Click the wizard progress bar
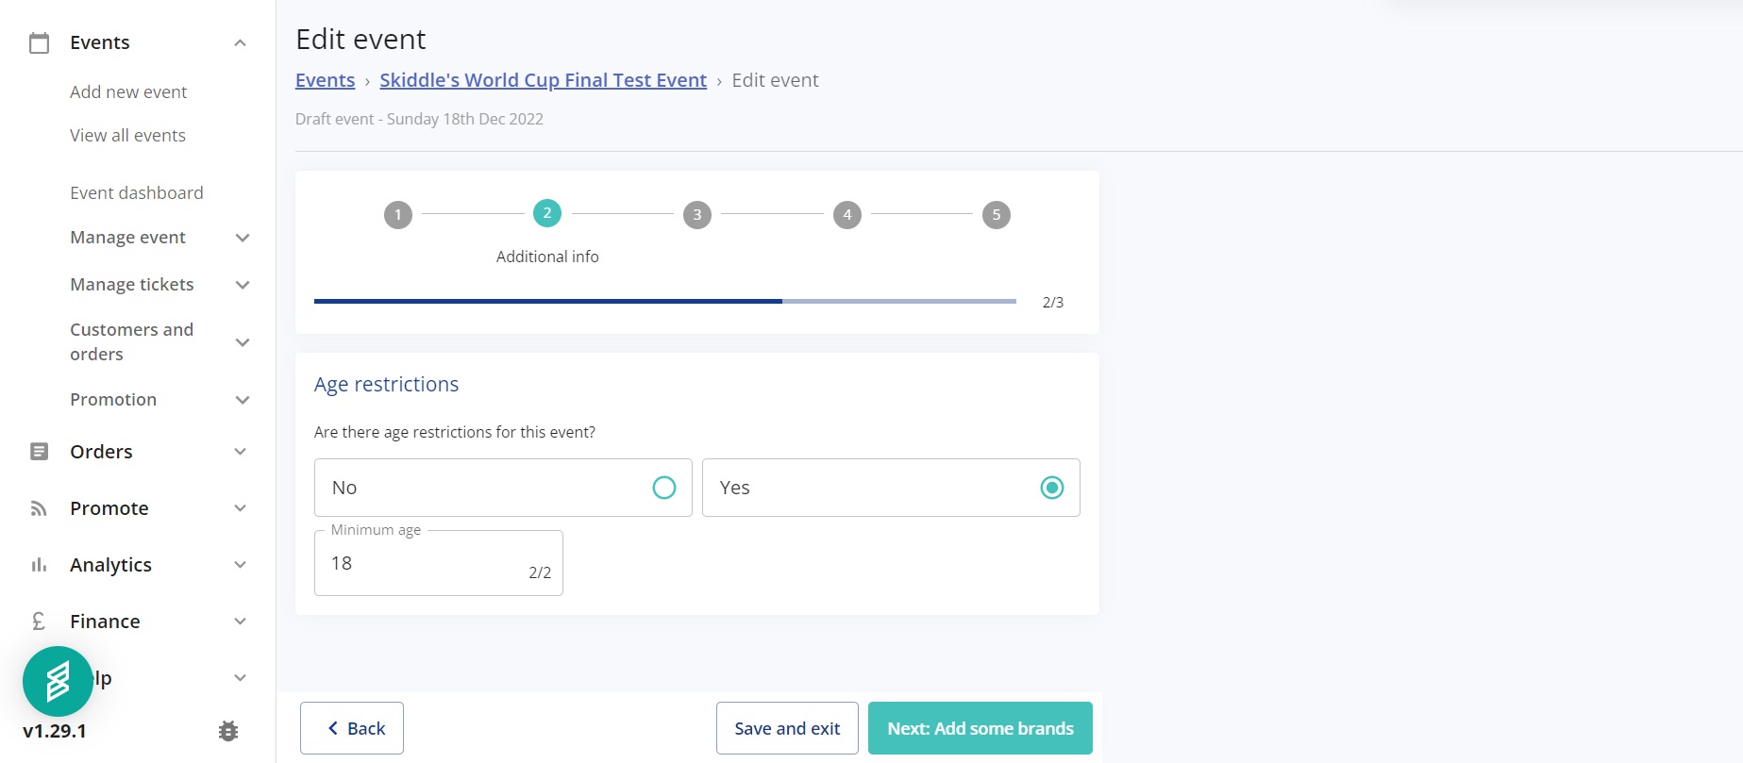Viewport: 1743px width, 763px height. [664, 302]
